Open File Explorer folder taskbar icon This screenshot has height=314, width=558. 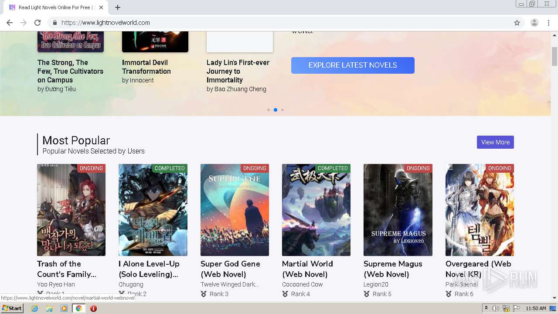(49, 308)
